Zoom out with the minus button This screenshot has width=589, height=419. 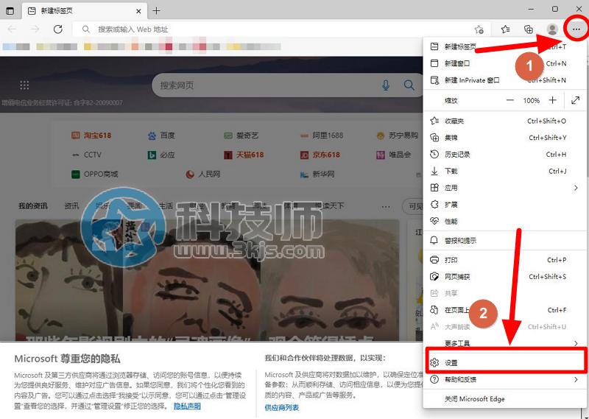(x=509, y=100)
